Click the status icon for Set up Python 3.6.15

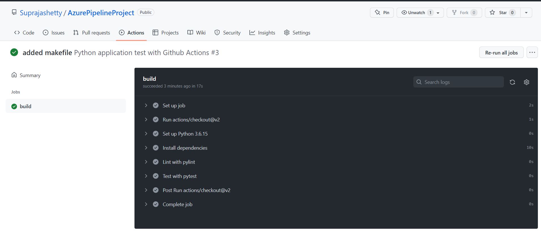[x=156, y=134]
